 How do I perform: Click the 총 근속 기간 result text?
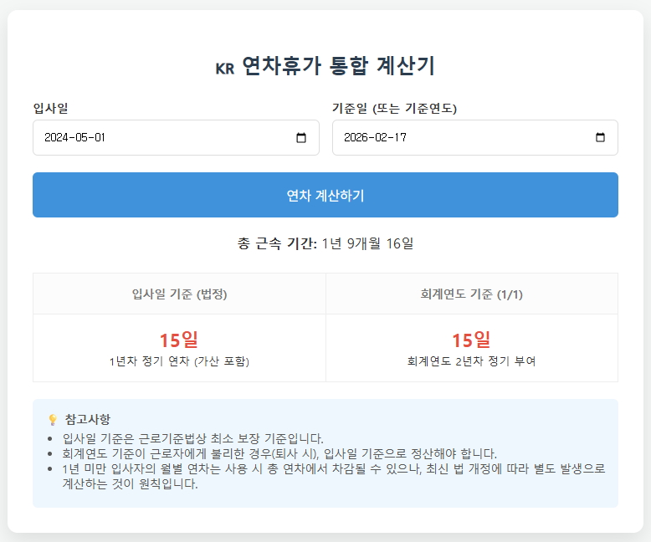[325, 243]
